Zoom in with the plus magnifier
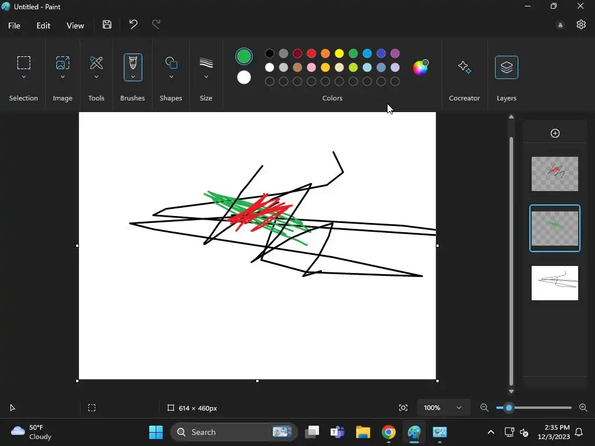 pyautogui.click(x=583, y=408)
